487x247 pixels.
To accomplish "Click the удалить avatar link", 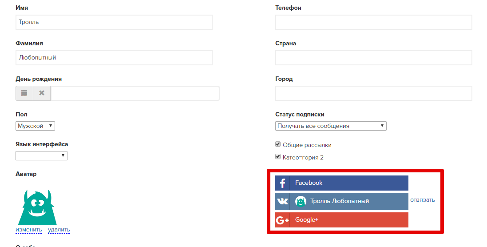I will click(x=59, y=230).
